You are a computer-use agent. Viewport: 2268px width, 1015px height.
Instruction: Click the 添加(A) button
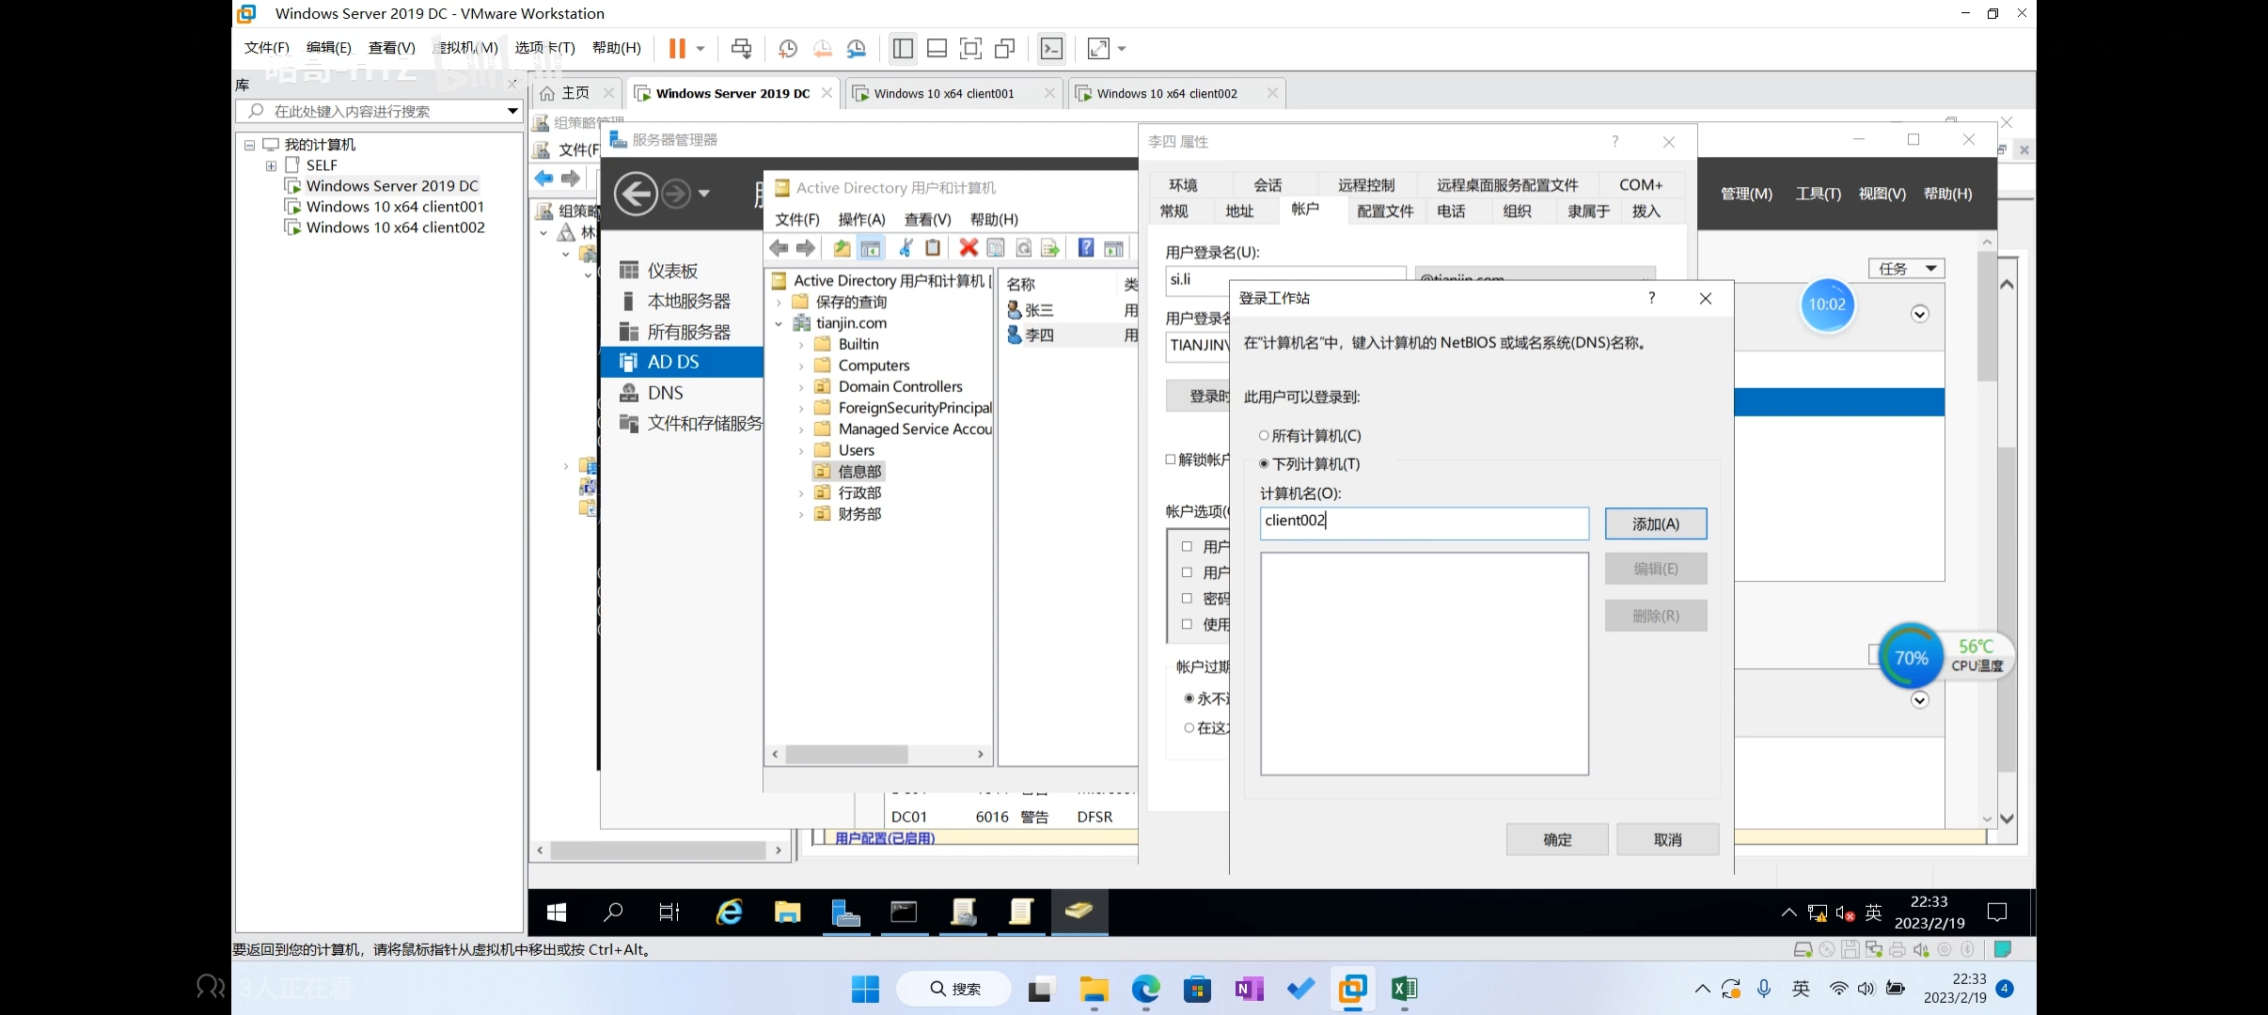point(1655,523)
